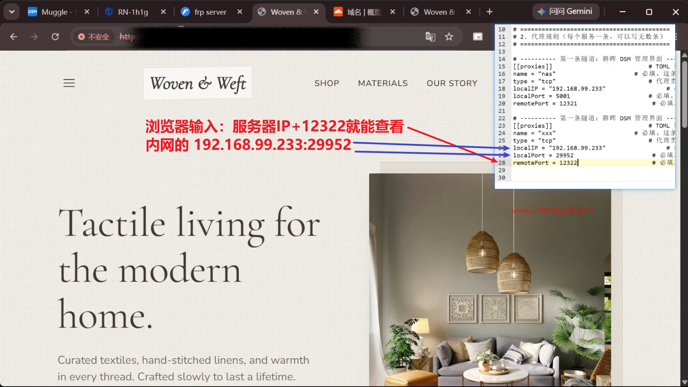This screenshot has width=688, height=387.
Task: Click the 问问 Gemini button
Action: point(565,11)
